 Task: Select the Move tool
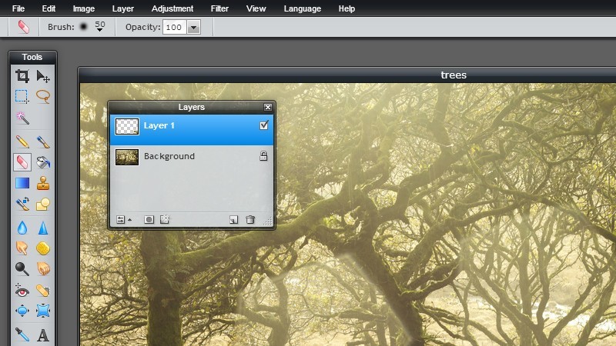point(43,76)
